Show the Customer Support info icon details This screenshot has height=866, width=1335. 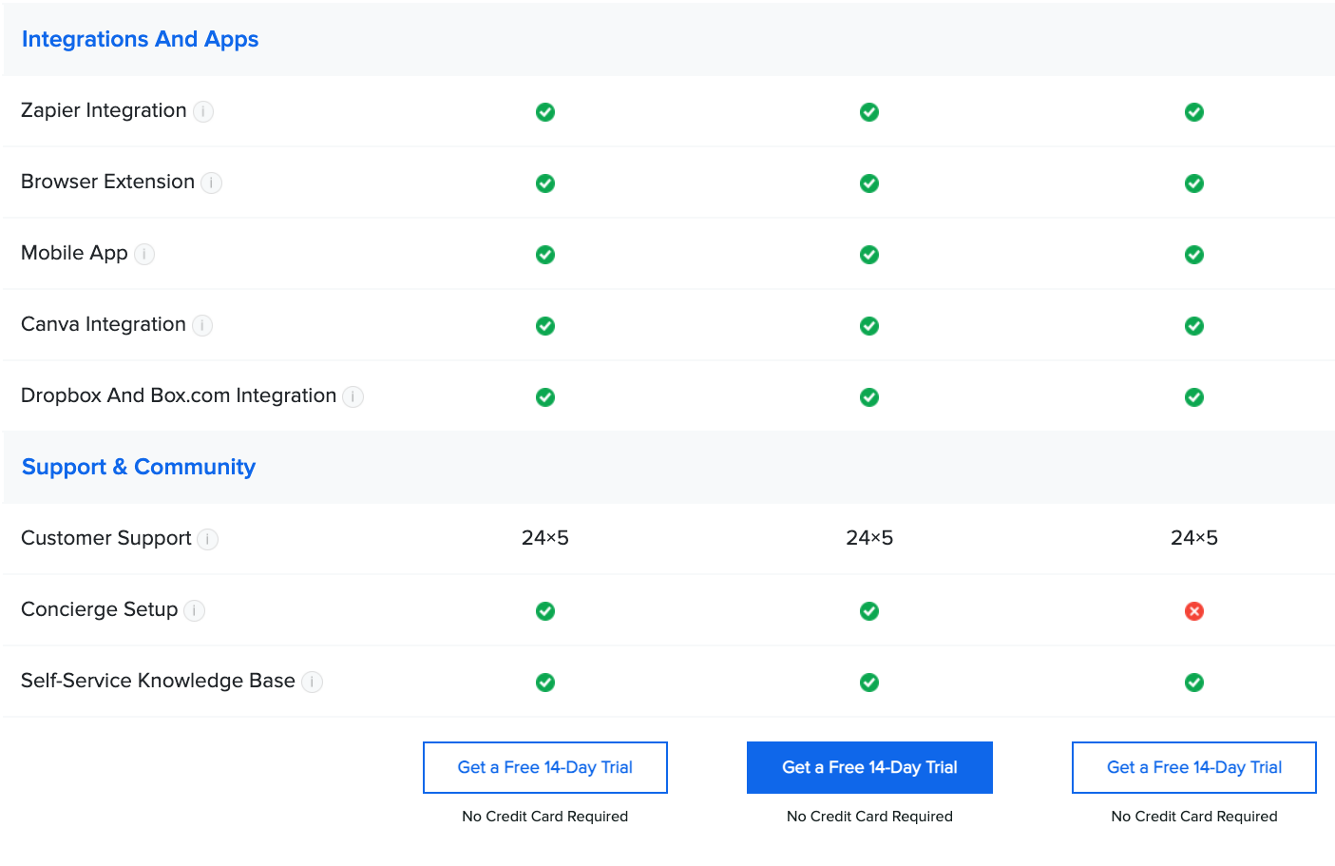[208, 540]
